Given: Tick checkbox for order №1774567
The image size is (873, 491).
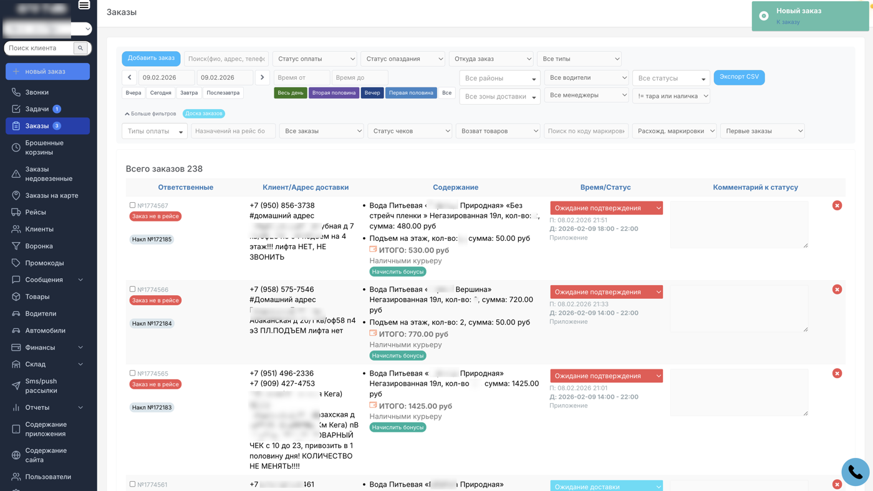Looking at the screenshot, I should tap(132, 205).
